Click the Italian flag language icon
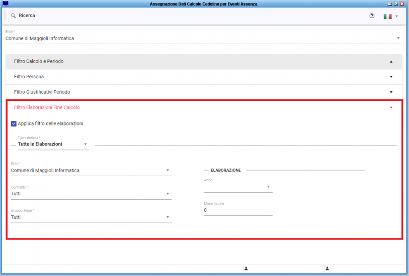Image resolution: width=409 pixels, height=276 pixels. pos(387,17)
